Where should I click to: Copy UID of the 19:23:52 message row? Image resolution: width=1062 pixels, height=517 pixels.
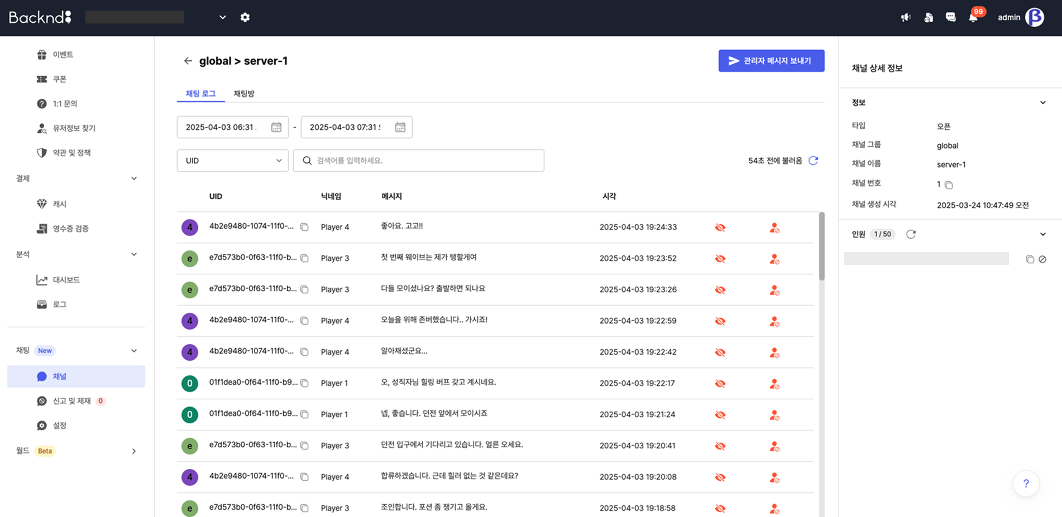tap(304, 258)
